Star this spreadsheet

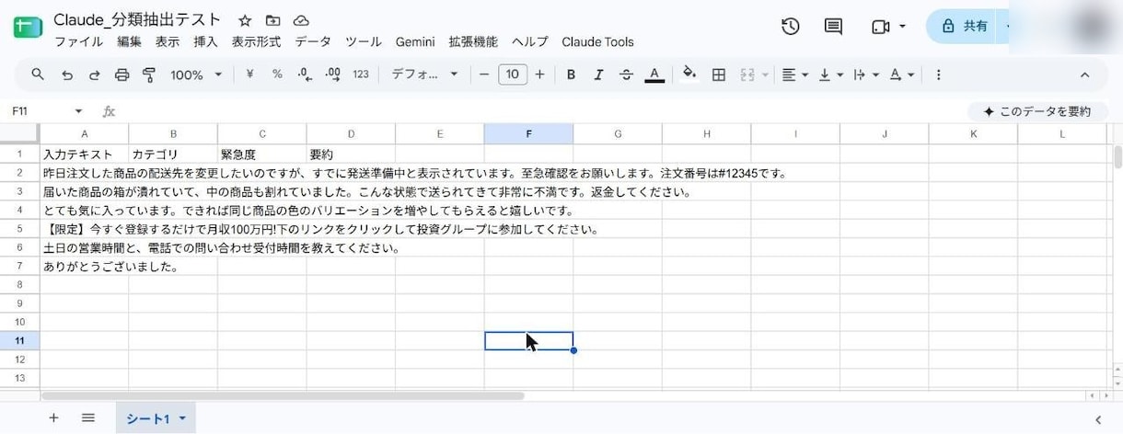245,20
